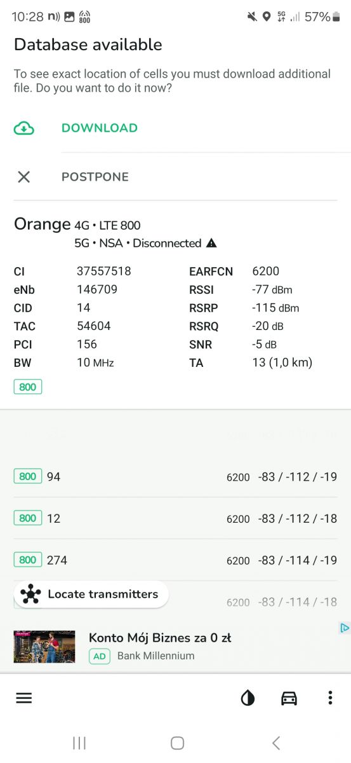The image size is (351, 763).
Task: Tap the cloud download icon
Action: click(x=23, y=128)
